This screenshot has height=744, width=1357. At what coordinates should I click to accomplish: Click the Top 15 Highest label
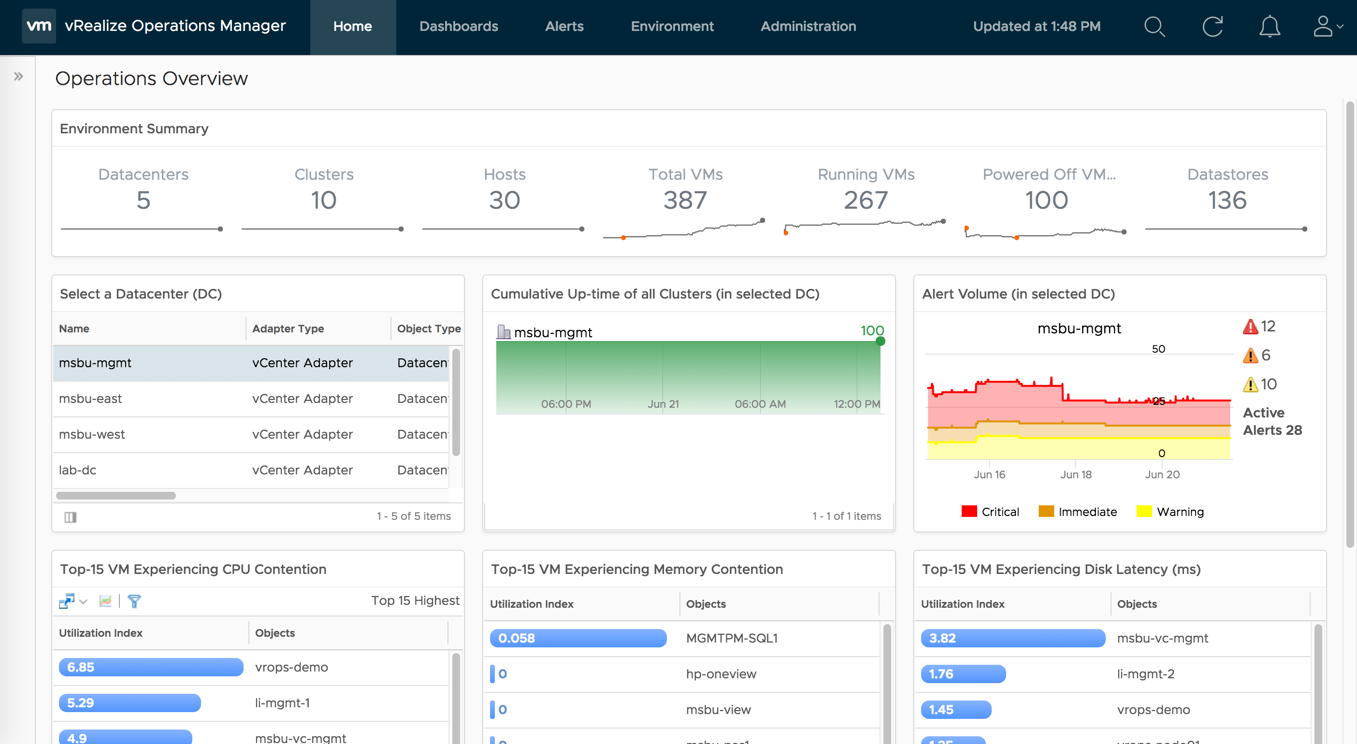(415, 601)
